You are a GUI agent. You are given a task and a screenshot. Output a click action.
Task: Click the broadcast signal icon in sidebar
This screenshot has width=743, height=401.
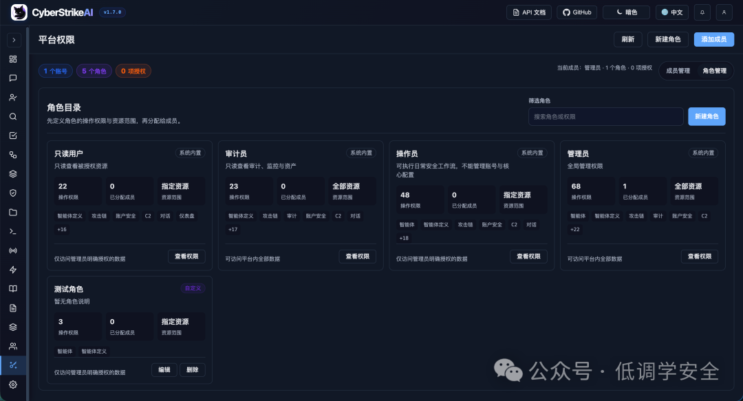[x=13, y=251]
